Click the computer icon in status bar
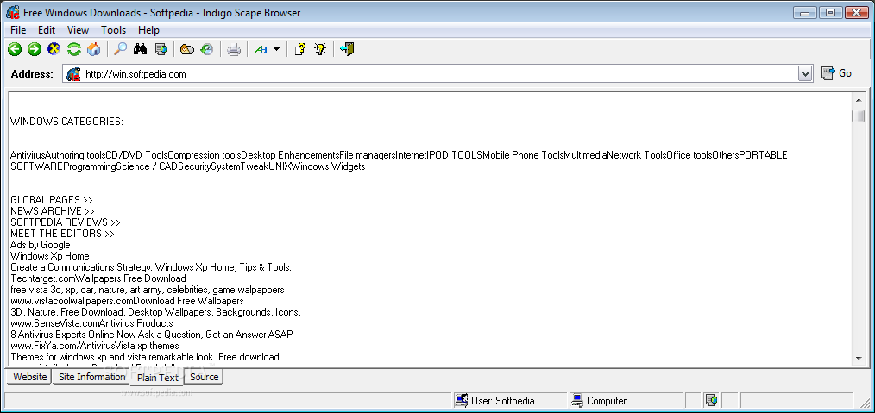 click(577, 400)
